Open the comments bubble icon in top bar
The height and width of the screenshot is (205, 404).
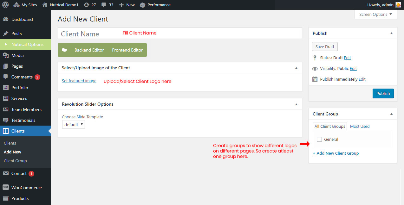point(104,5)
